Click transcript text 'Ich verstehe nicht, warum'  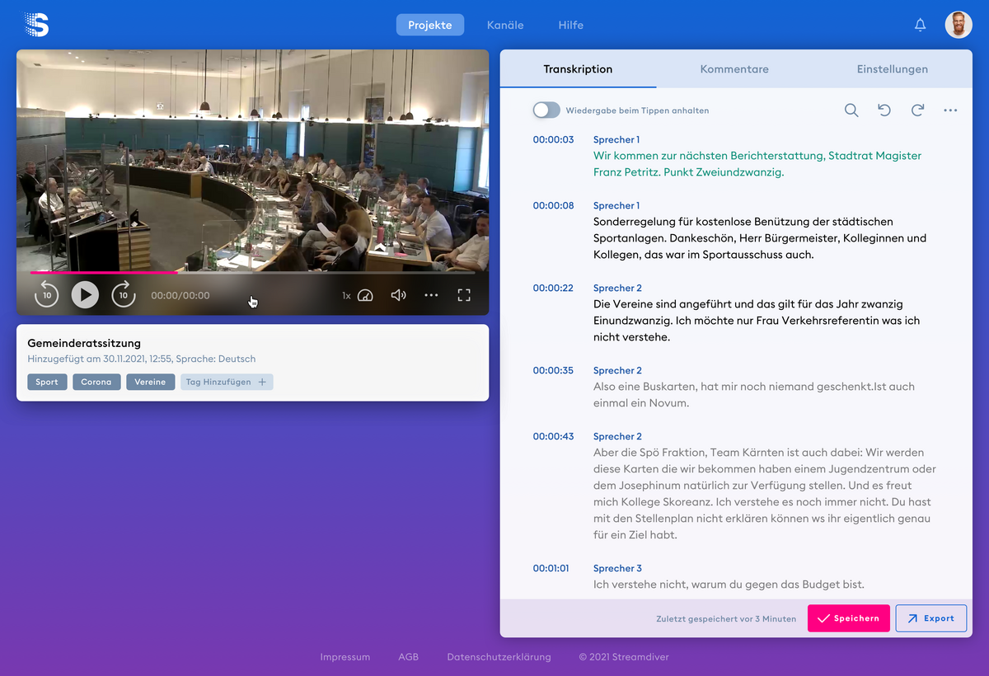[729, 584]
